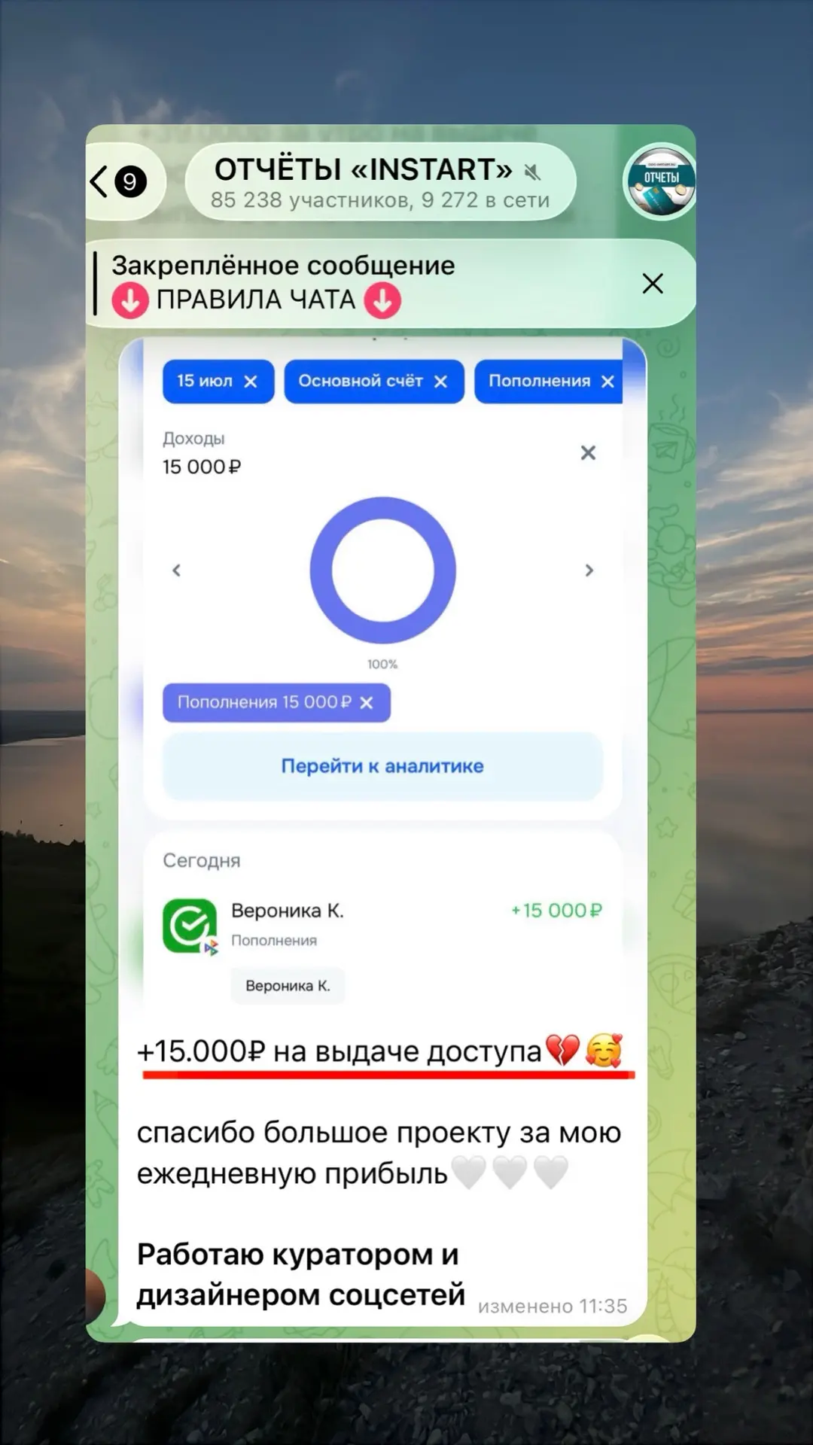Go to previous chart with left chevron

click(177, 570)
